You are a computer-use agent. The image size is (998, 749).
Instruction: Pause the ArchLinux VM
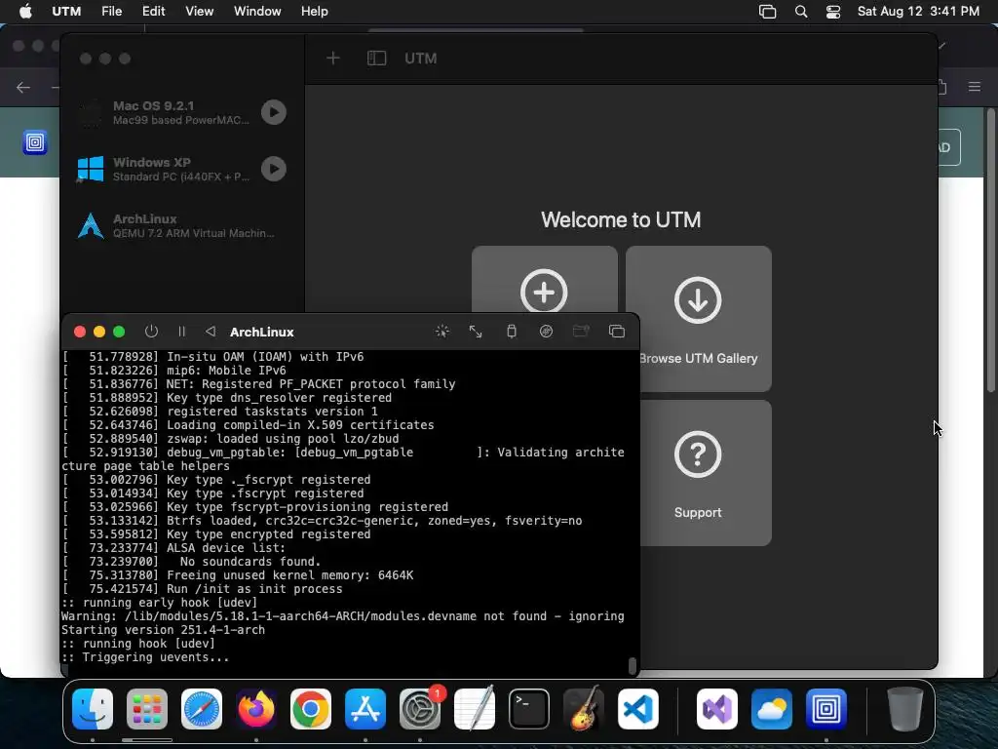181,332
